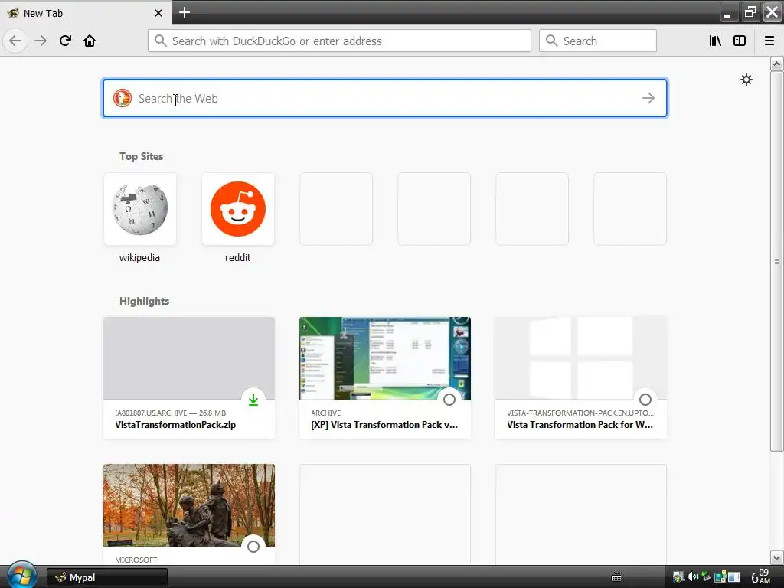The height and width of the screenshot is (588, 784).
Task: Click the page scrollbar down arrow
Action: click(x=776, y=557)
